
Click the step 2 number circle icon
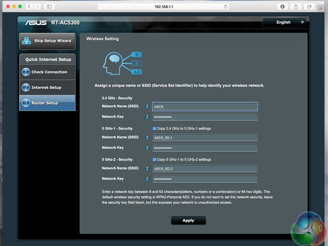(26, 87)
